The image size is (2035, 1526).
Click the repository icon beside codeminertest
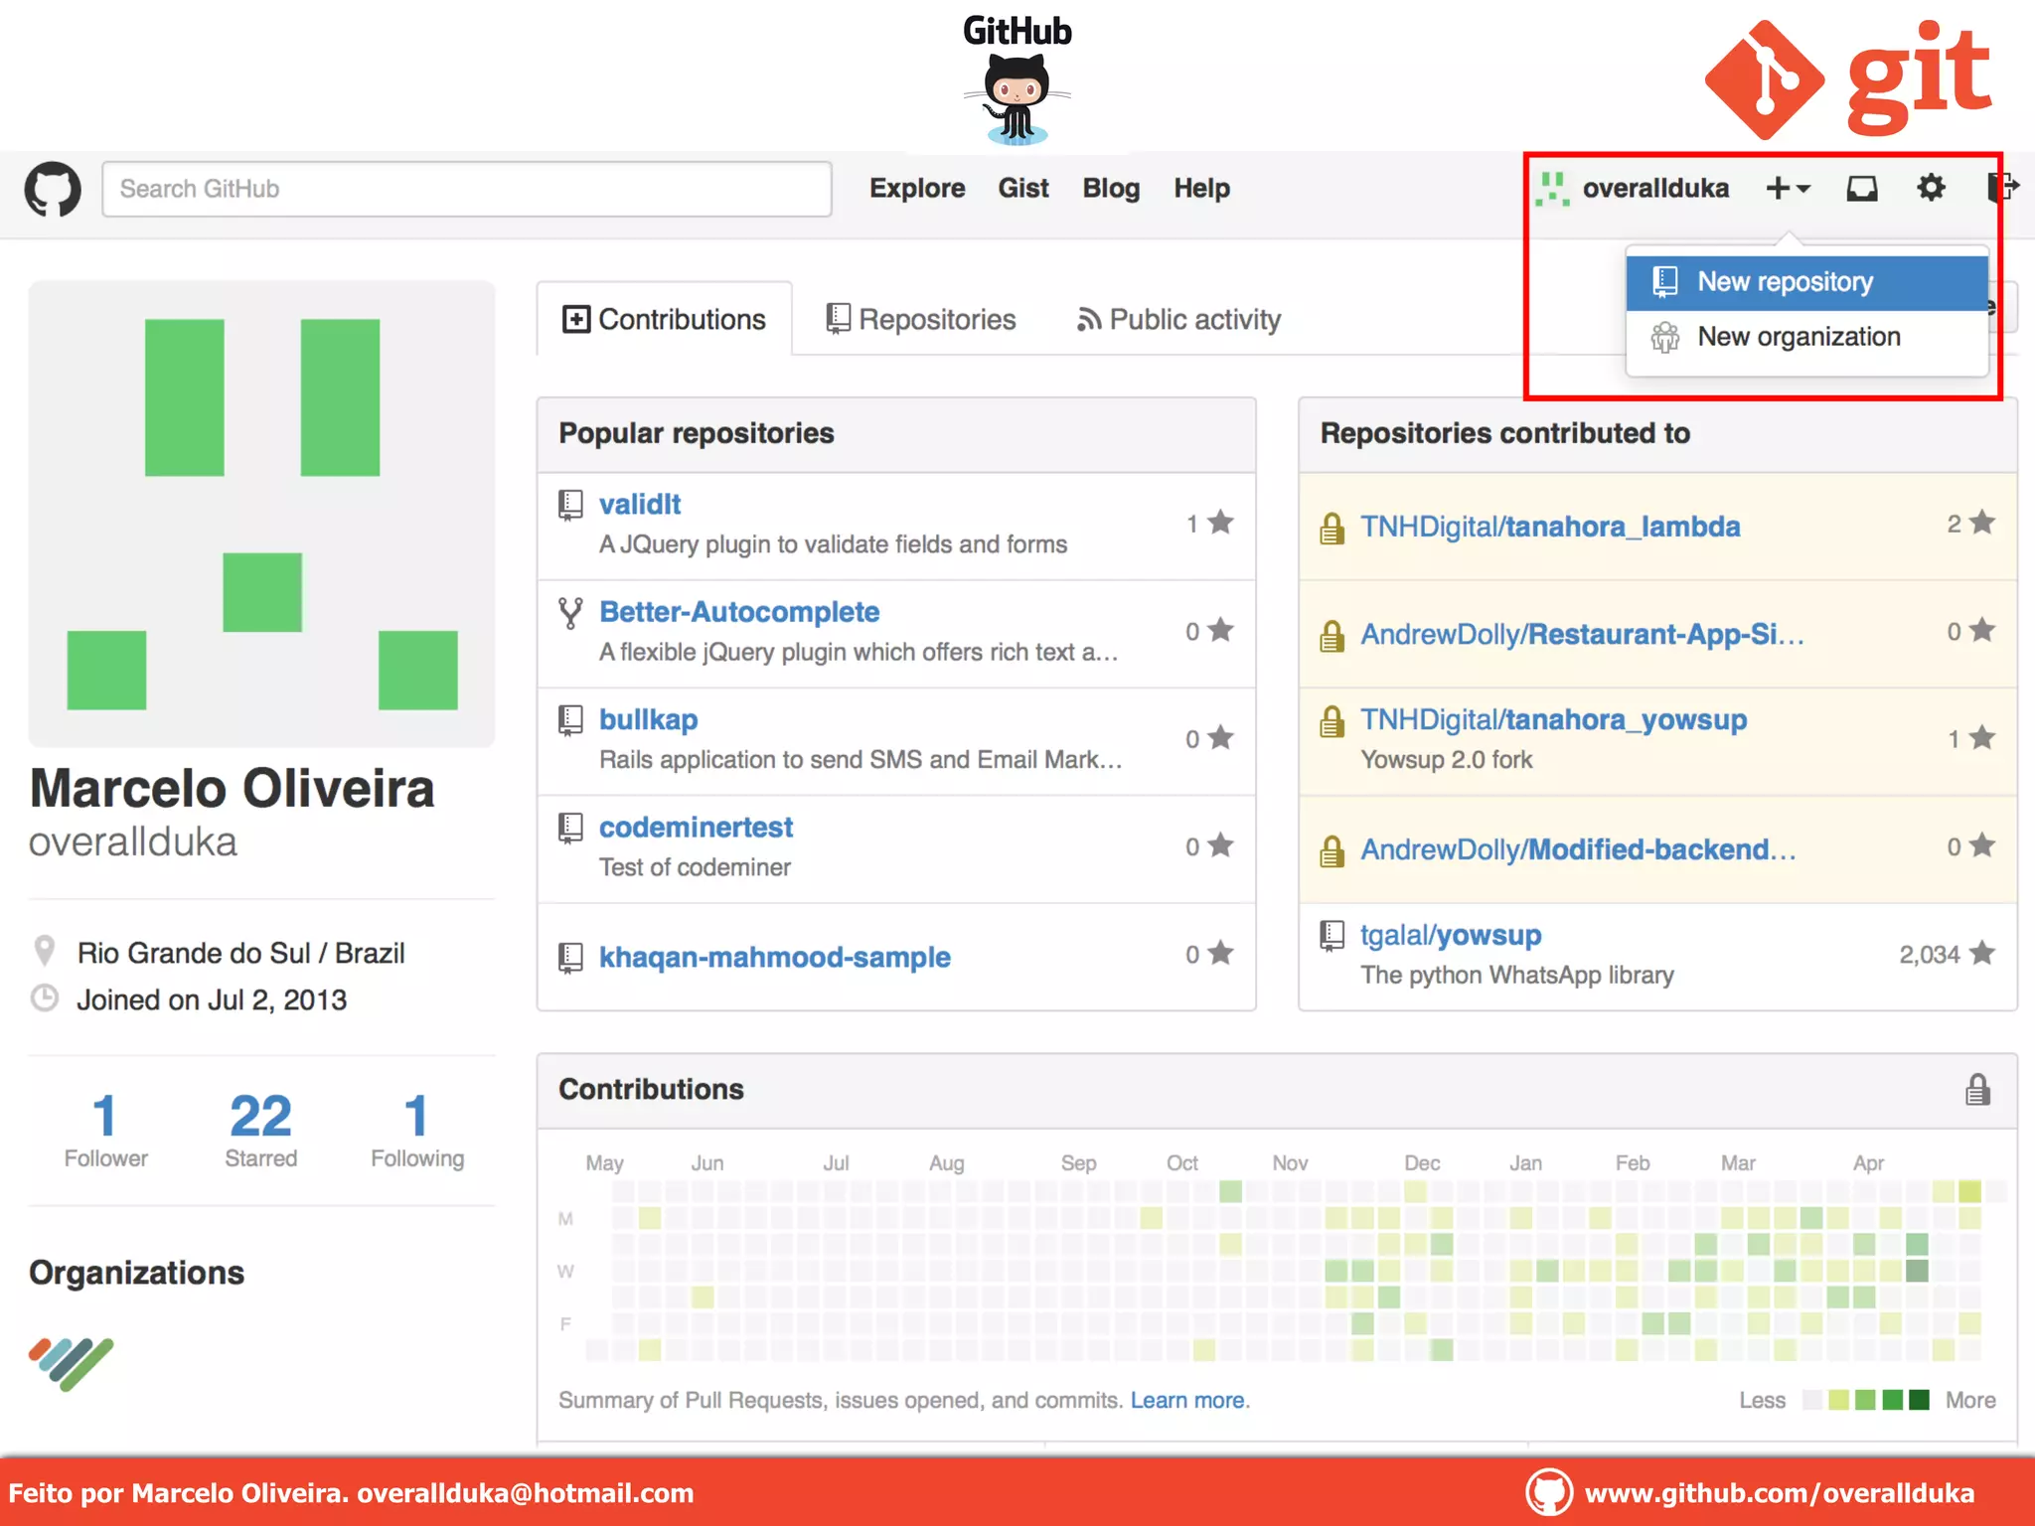[x=570, y=828]
